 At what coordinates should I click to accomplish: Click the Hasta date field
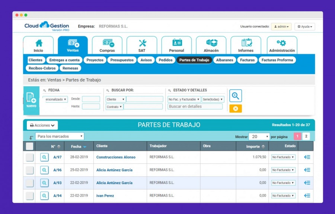pos(91,106)
